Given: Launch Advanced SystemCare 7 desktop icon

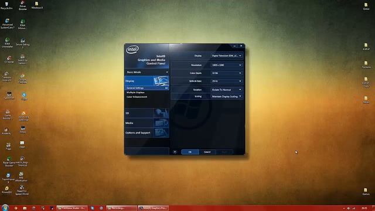Looking at the screenshot, I should [7, 23].
